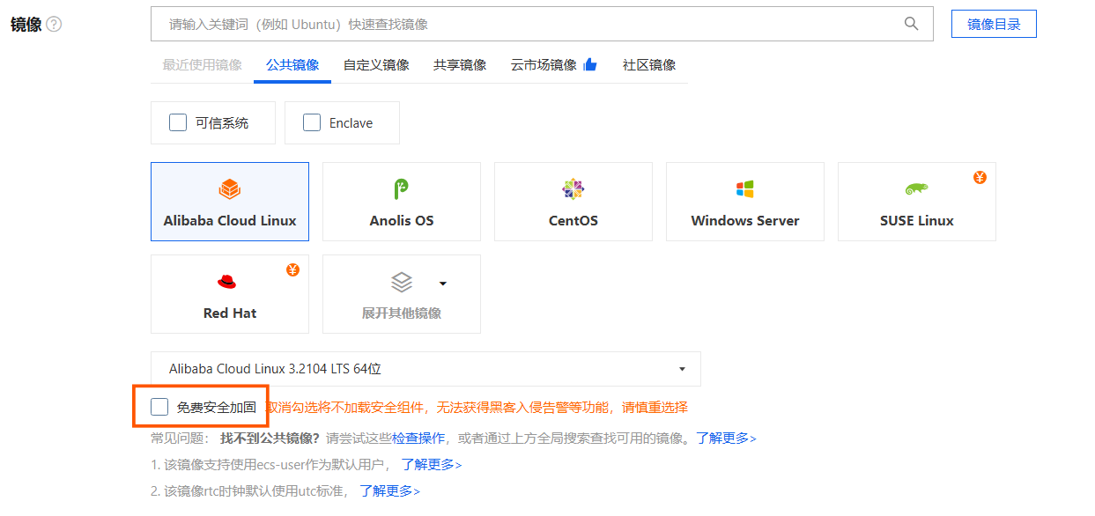
Task: Open the 自定义镜像 tab
Action: (376, 65)
